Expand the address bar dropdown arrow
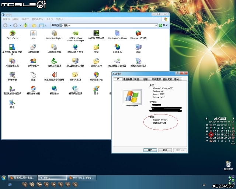 [x=156, y=25]
